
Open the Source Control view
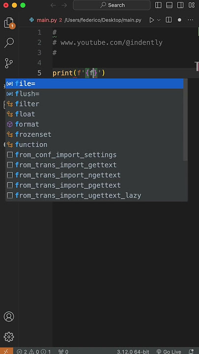(x=9, y=63)
